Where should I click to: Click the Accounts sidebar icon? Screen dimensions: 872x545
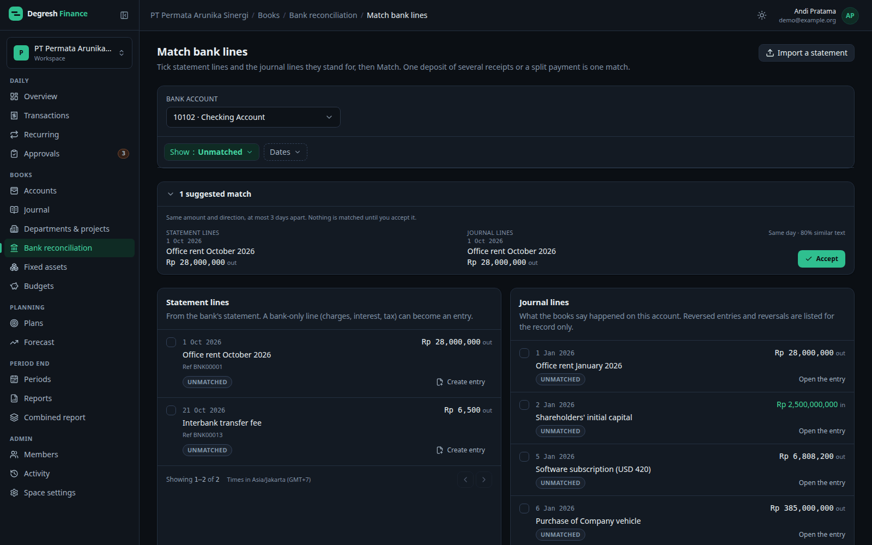pos(14,191)
